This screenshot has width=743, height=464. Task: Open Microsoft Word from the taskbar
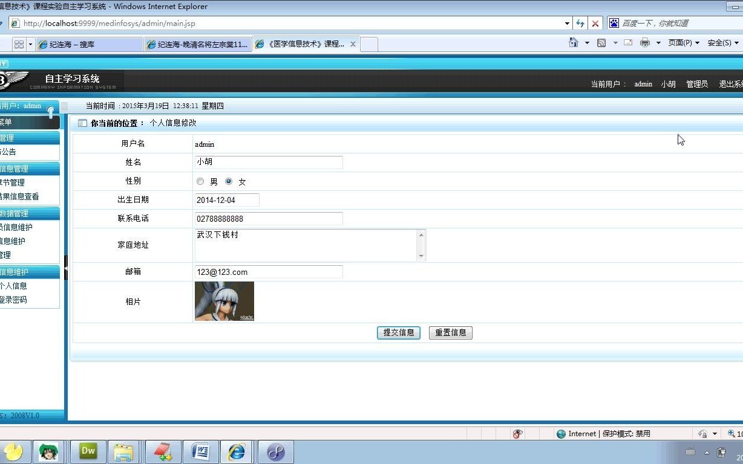coord(201,451)
